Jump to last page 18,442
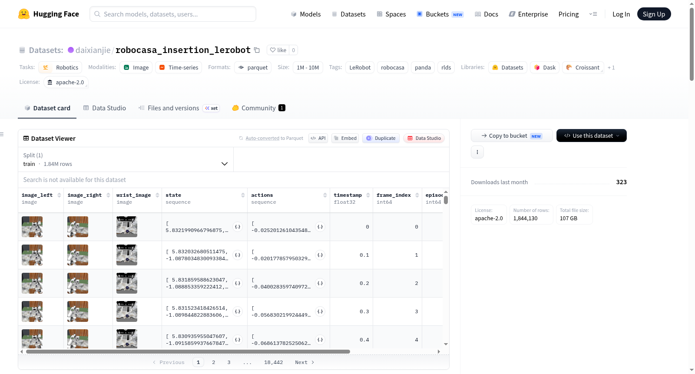The width and height of the screenshot is (695, 374). pos(273,362)
